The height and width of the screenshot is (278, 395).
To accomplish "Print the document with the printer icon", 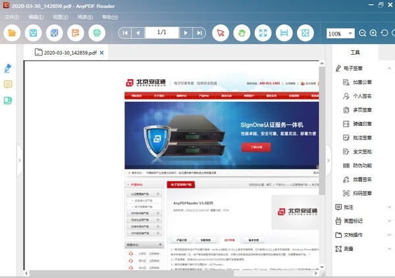I will [97, 33].
